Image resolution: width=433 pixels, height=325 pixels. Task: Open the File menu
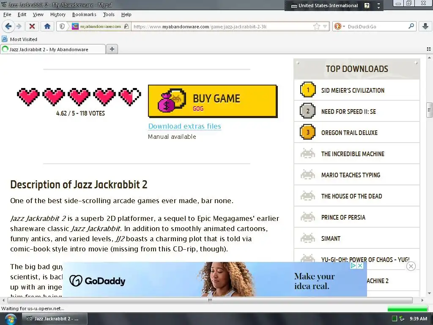7,14
